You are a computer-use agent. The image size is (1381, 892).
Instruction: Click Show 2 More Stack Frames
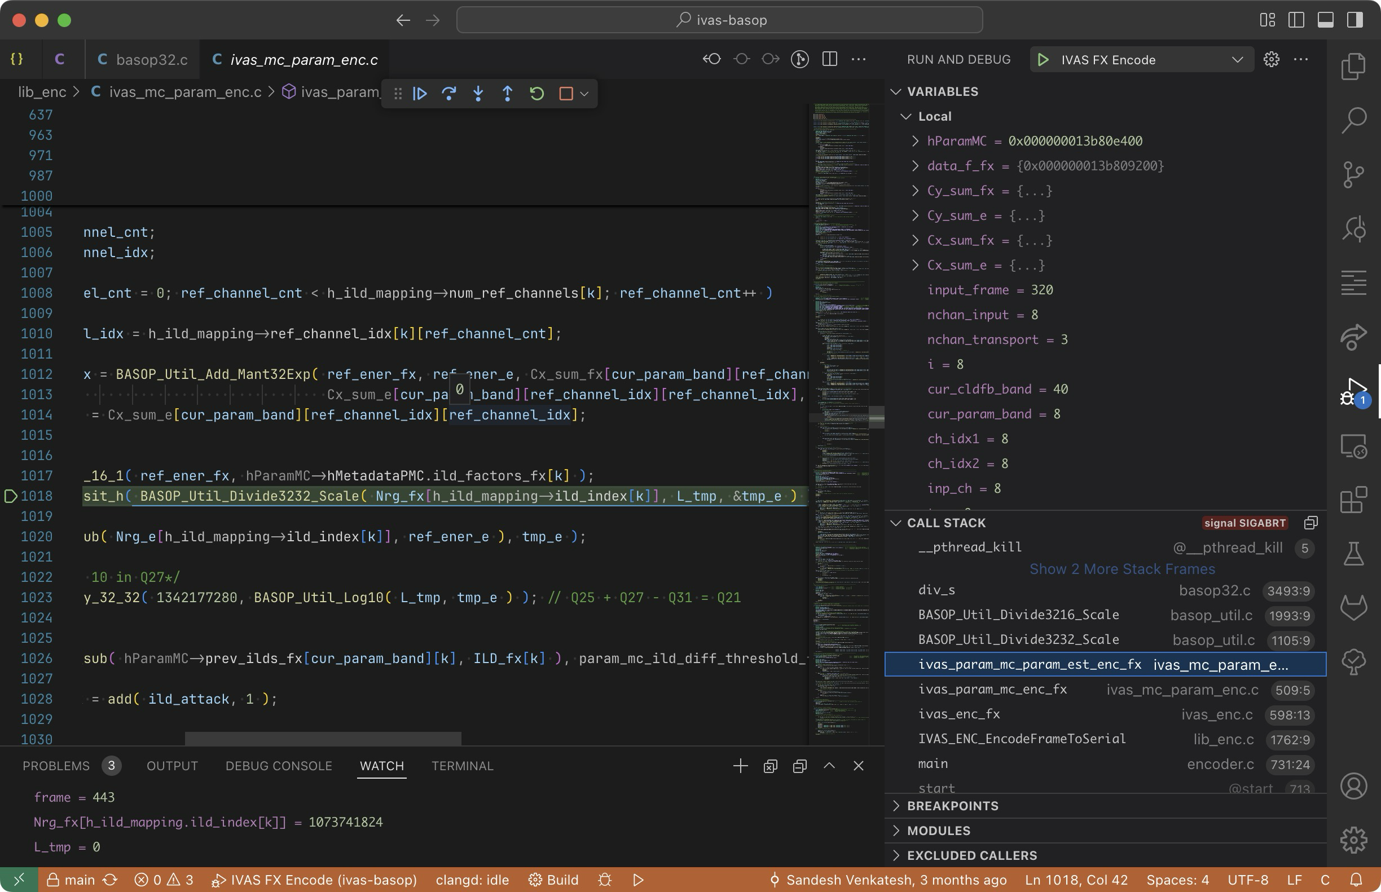tap(1122, 569)
